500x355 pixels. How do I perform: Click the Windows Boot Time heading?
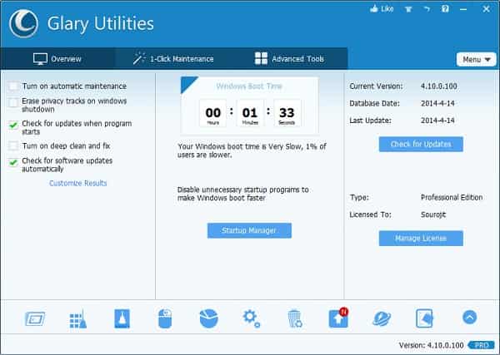(x=249, y=86)
